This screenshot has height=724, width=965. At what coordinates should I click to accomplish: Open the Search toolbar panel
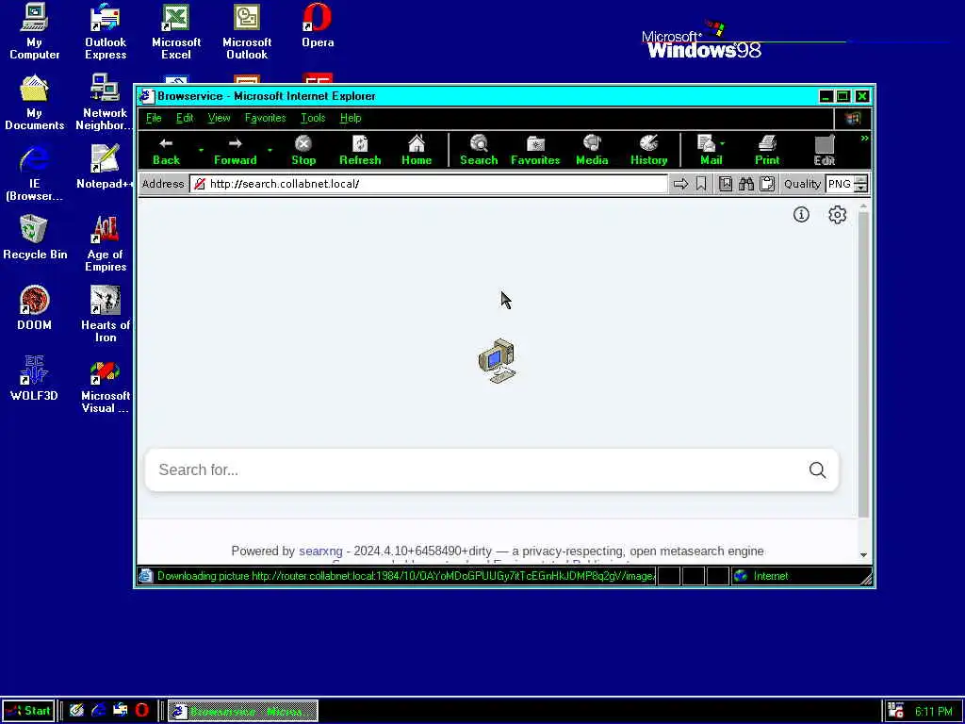pyautogui.click(x=479, y=151)
